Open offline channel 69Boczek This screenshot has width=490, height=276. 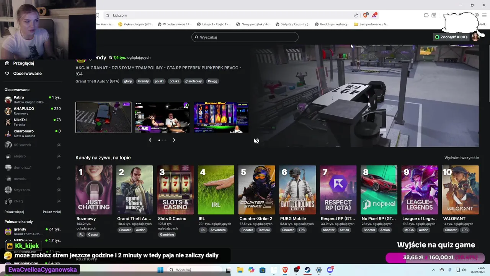(x=33, y=145)
